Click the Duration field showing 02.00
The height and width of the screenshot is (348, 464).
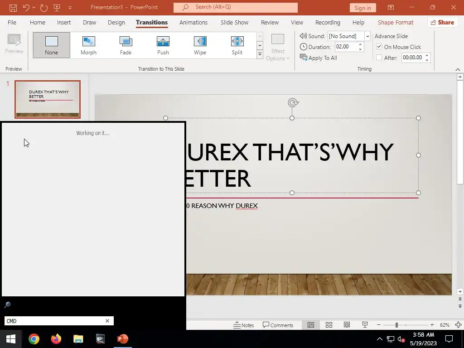(346, 47)
